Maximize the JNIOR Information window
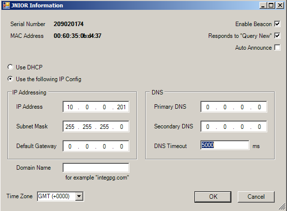Screen dimensions: 287x211 pos(271,5)
